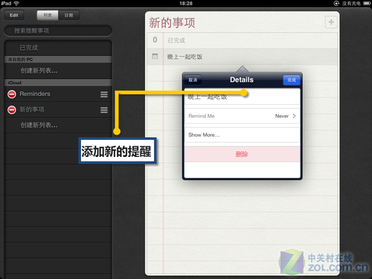The image size is (372, 279).
Task: Tap the Wi-Fi status icon
Action: [x=16, y=3]
